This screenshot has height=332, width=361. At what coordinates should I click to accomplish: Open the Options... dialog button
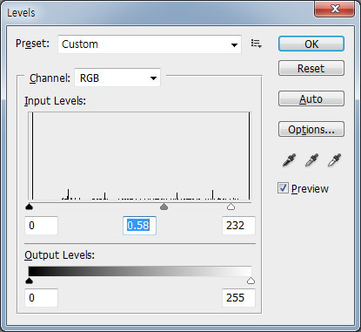pos(311,129)
